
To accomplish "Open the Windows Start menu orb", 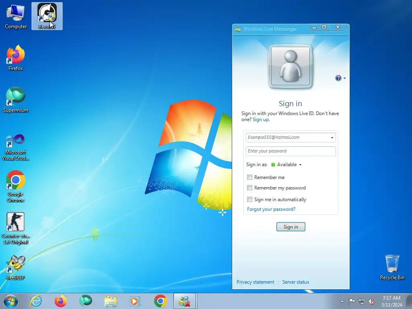I will pyautogui.click(x=11, y=301).
